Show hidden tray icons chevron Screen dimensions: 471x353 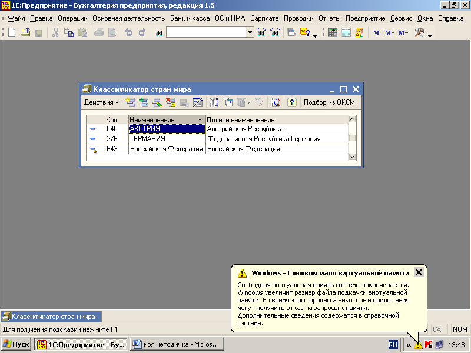coord(409,345)
